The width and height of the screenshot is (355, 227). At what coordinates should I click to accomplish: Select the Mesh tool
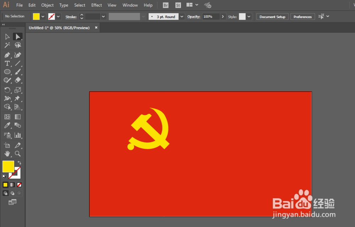click(7, 117)
